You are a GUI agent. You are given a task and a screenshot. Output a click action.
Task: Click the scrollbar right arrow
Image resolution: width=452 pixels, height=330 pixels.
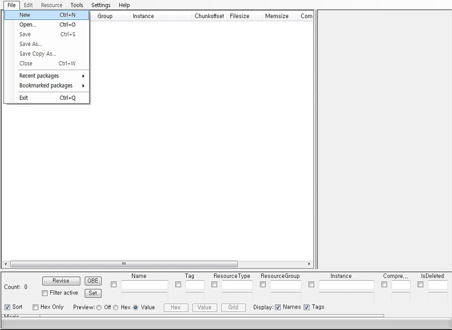coord(309,264)
